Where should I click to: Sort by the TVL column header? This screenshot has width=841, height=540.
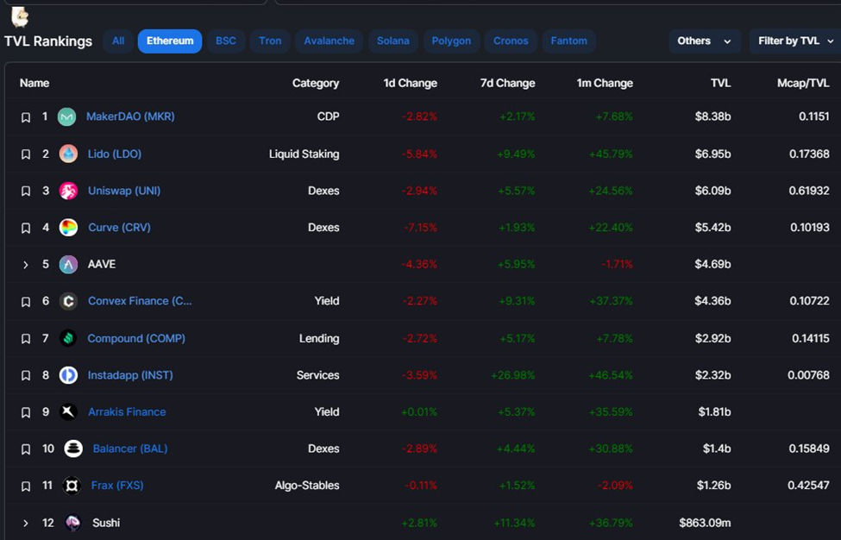tap(720, 83)
